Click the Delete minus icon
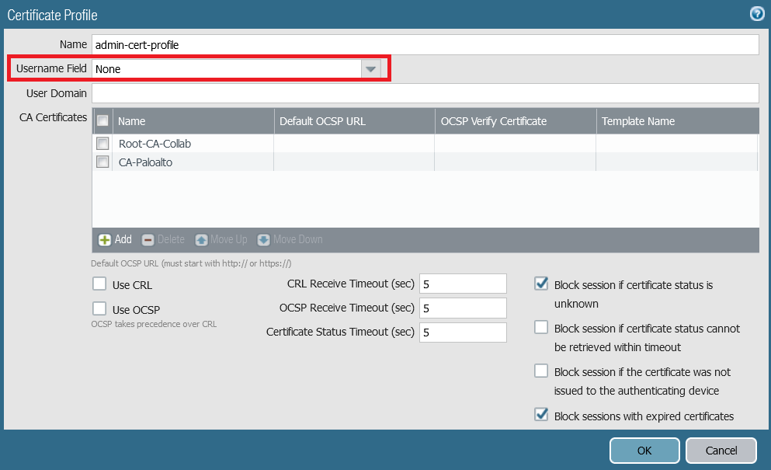The width and height of the screenshot is (771, 470). point(148,240)
